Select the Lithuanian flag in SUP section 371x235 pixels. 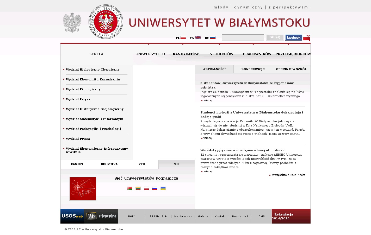(138, 188)
